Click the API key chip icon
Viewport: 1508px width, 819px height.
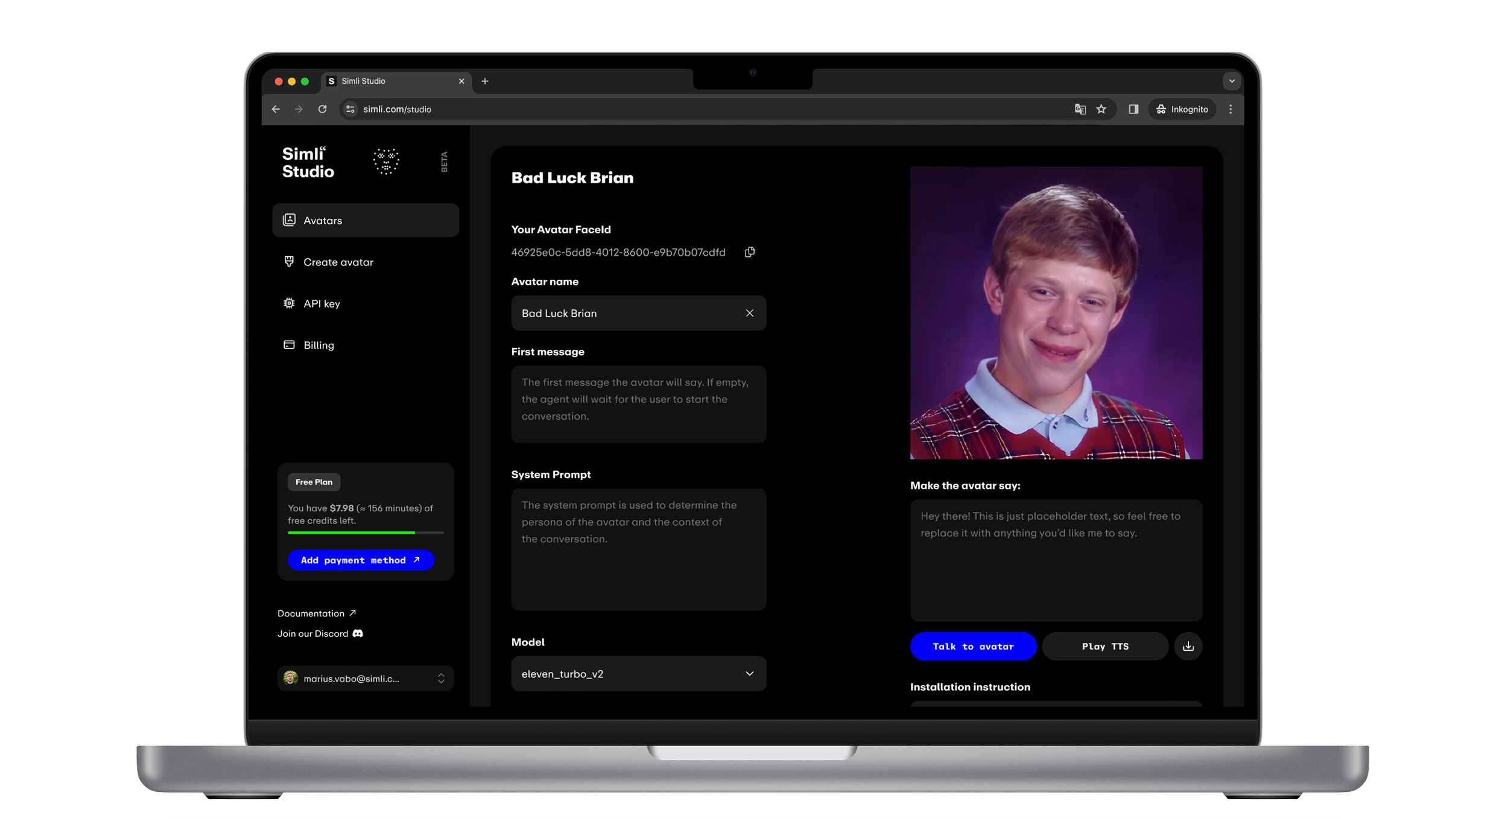[290, 303]
